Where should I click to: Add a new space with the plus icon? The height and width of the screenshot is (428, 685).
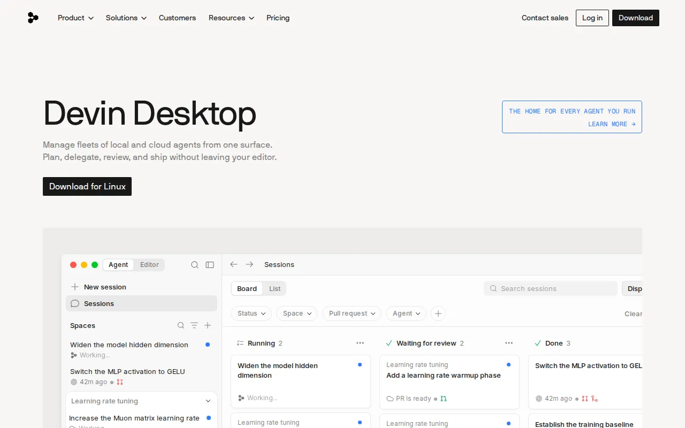click(208, 325)
